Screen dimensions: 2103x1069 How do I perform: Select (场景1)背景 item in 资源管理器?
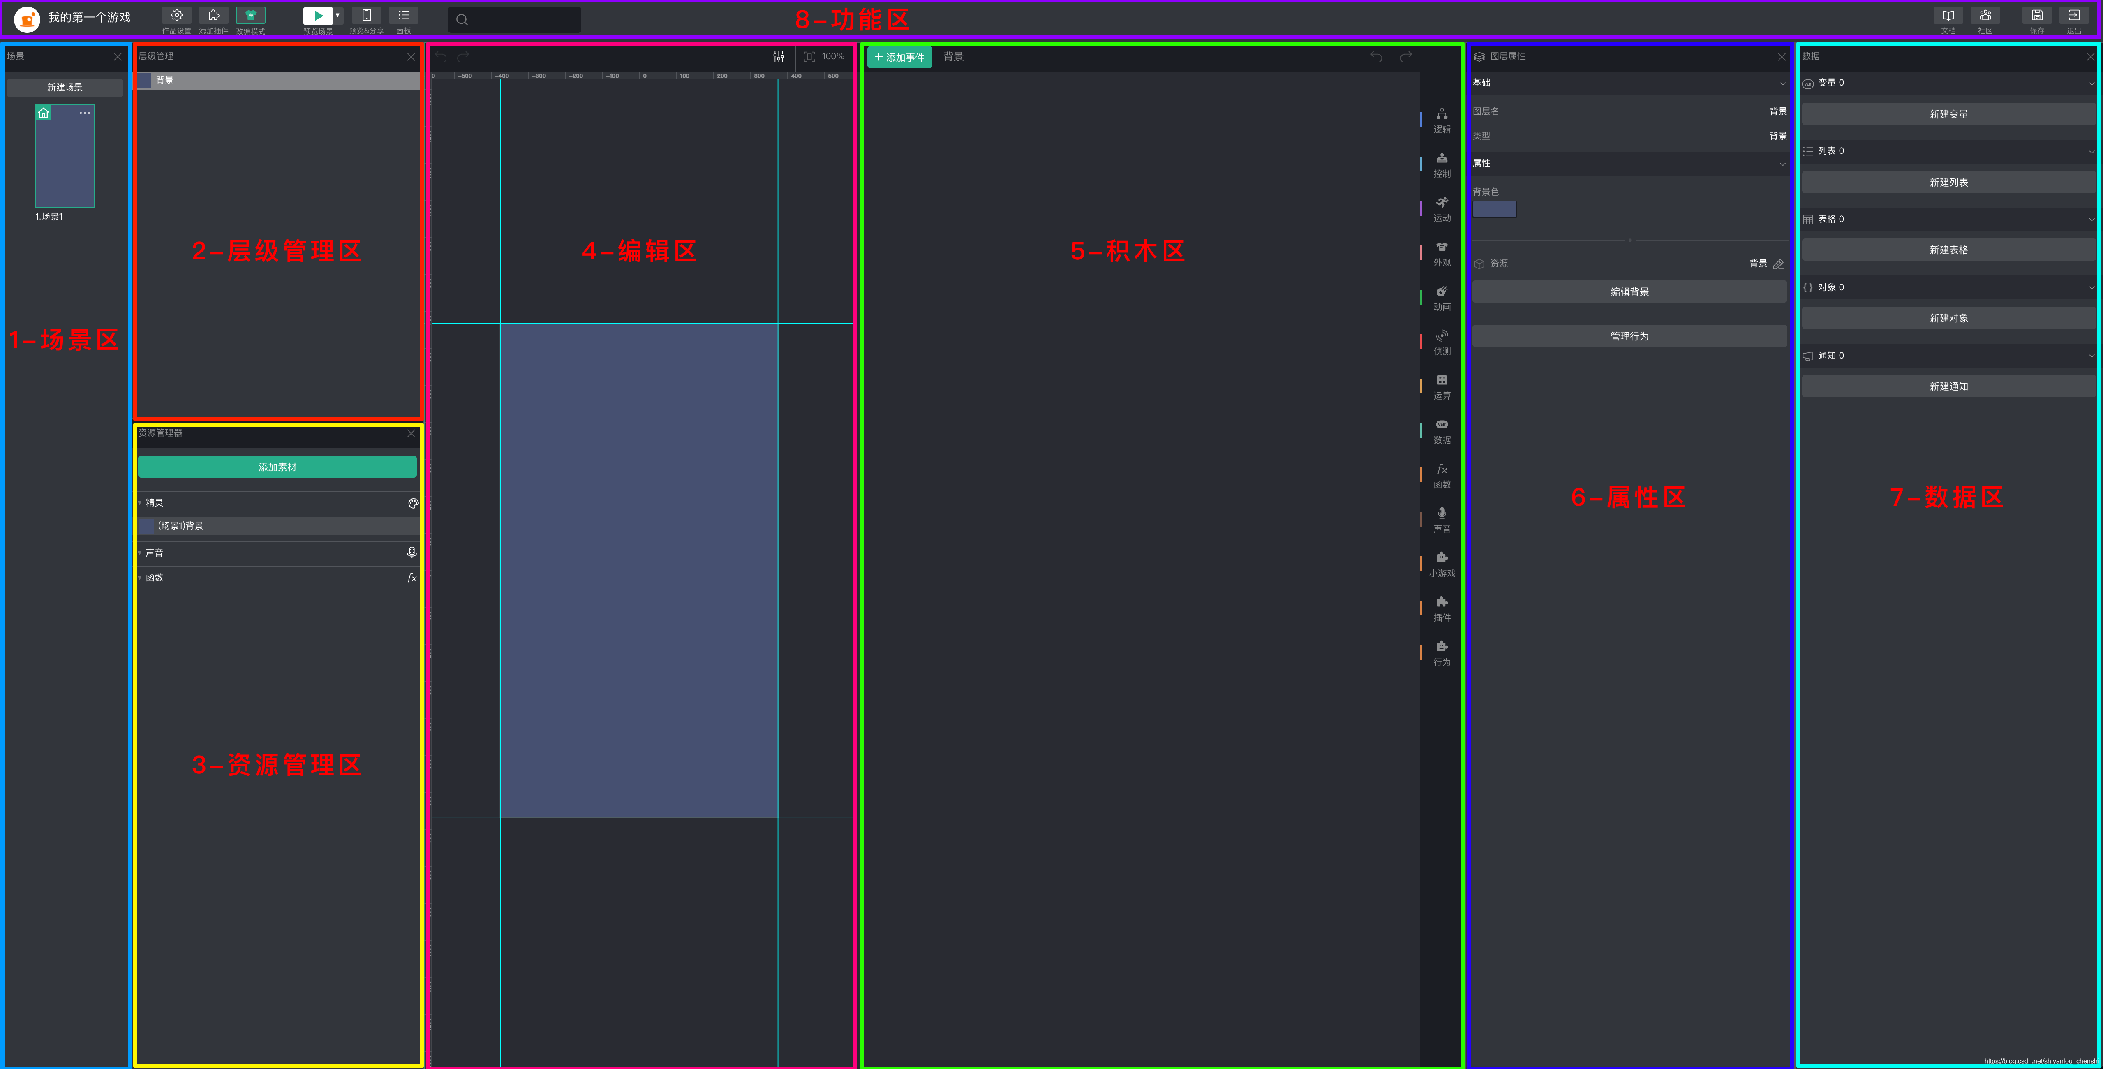[x=277, y=526]
